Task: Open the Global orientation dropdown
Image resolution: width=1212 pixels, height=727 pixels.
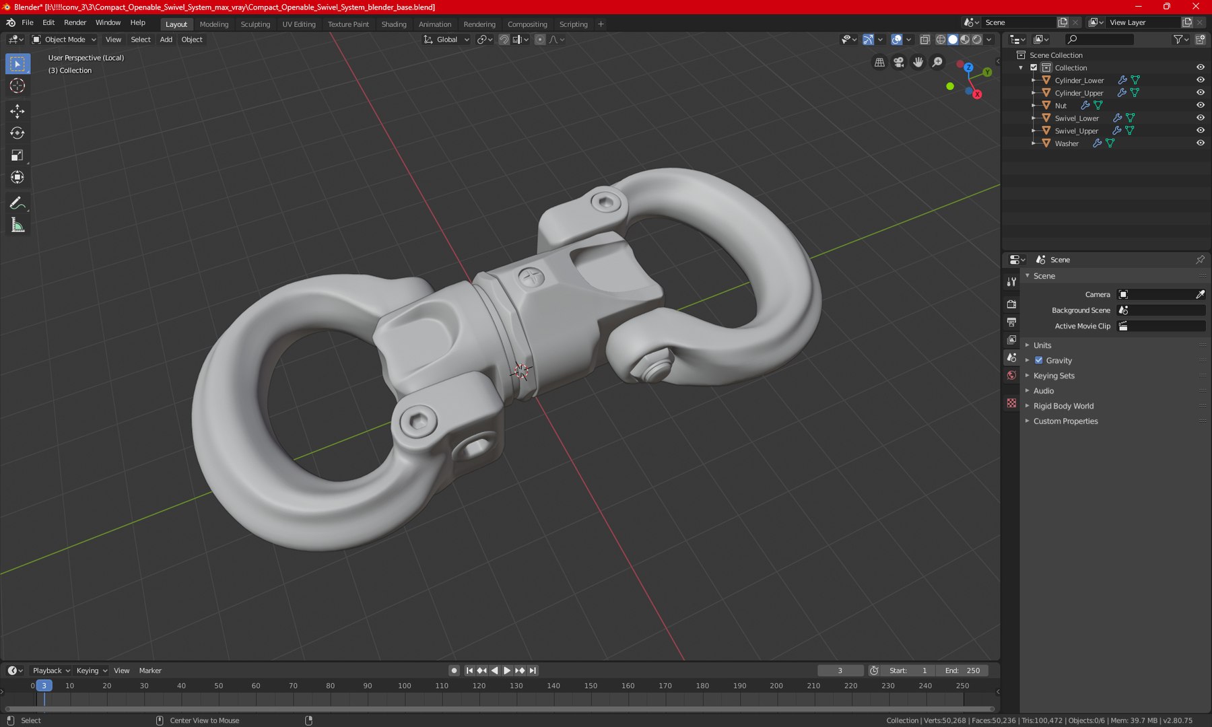Action: point(446,40)
